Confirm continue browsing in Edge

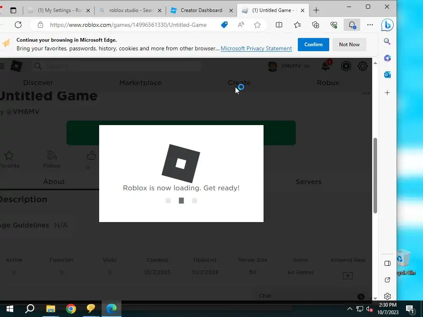tap(314, 45)
